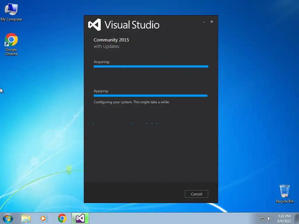This screenshot has height=224, width=299.
Task: Select the 'Acquiring:' label
Action: point(101,62)
